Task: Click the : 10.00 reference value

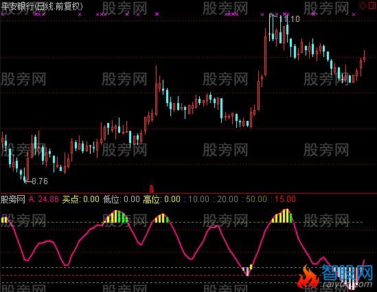Action: click(196, 199)
